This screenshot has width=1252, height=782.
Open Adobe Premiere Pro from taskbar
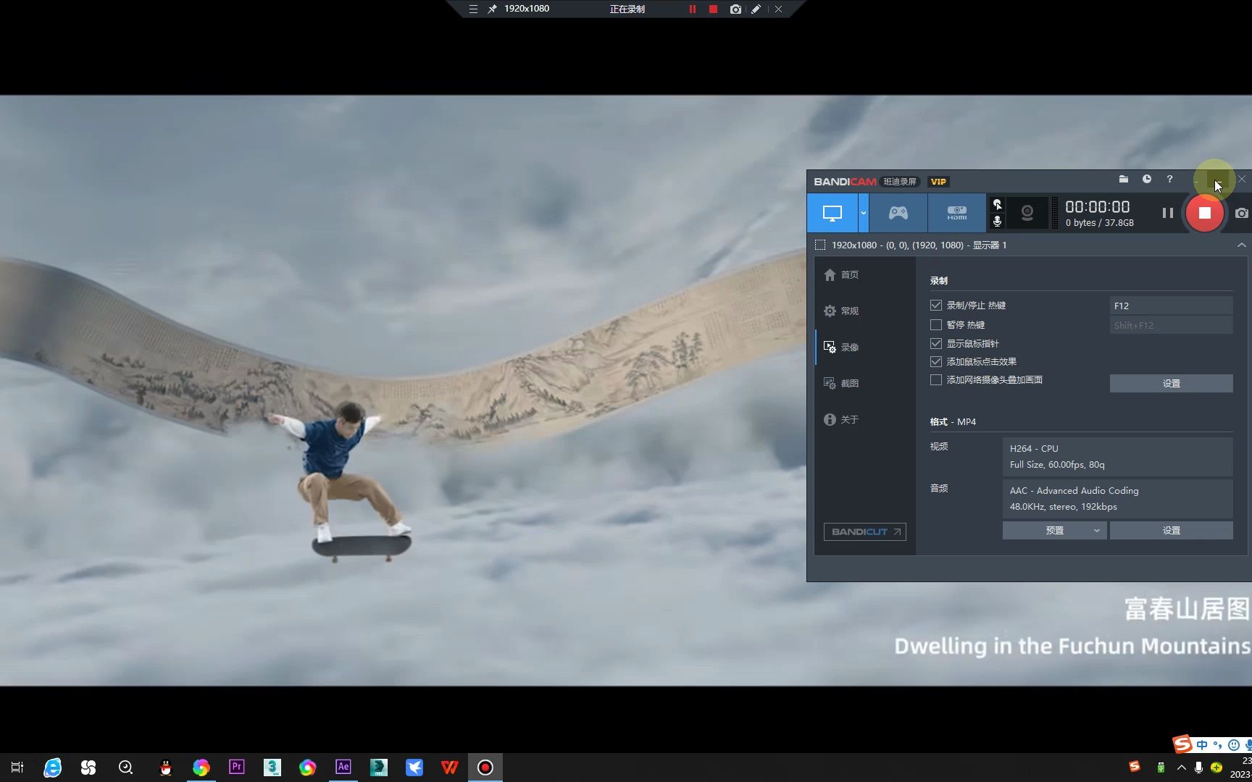(236, 767)
